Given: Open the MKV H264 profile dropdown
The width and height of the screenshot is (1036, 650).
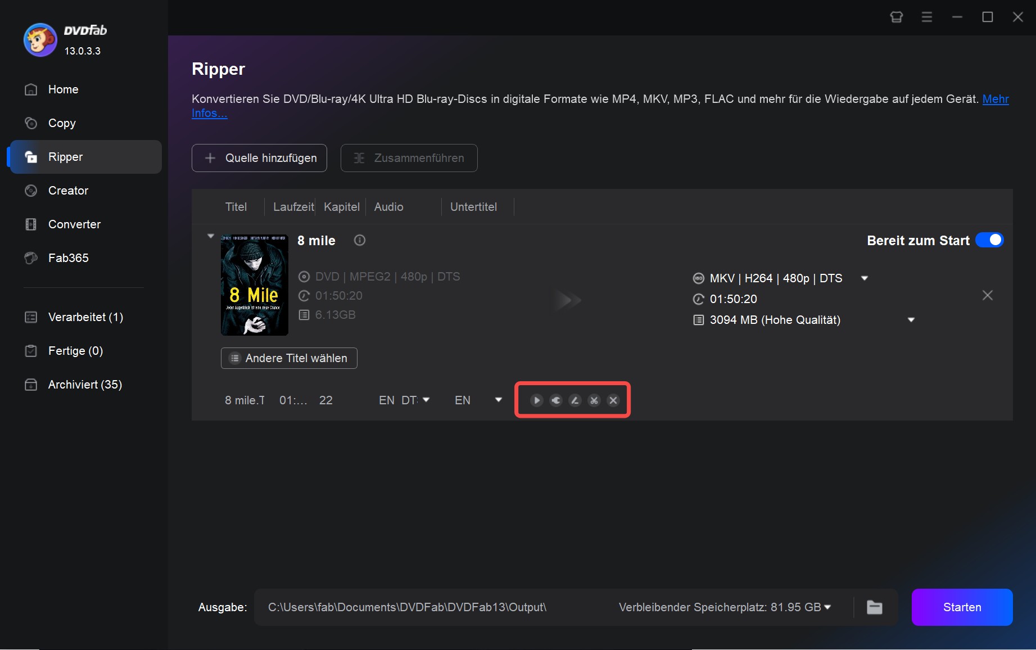Looking at the screenshot, I should pyautogui.click(x=865, y=278).
